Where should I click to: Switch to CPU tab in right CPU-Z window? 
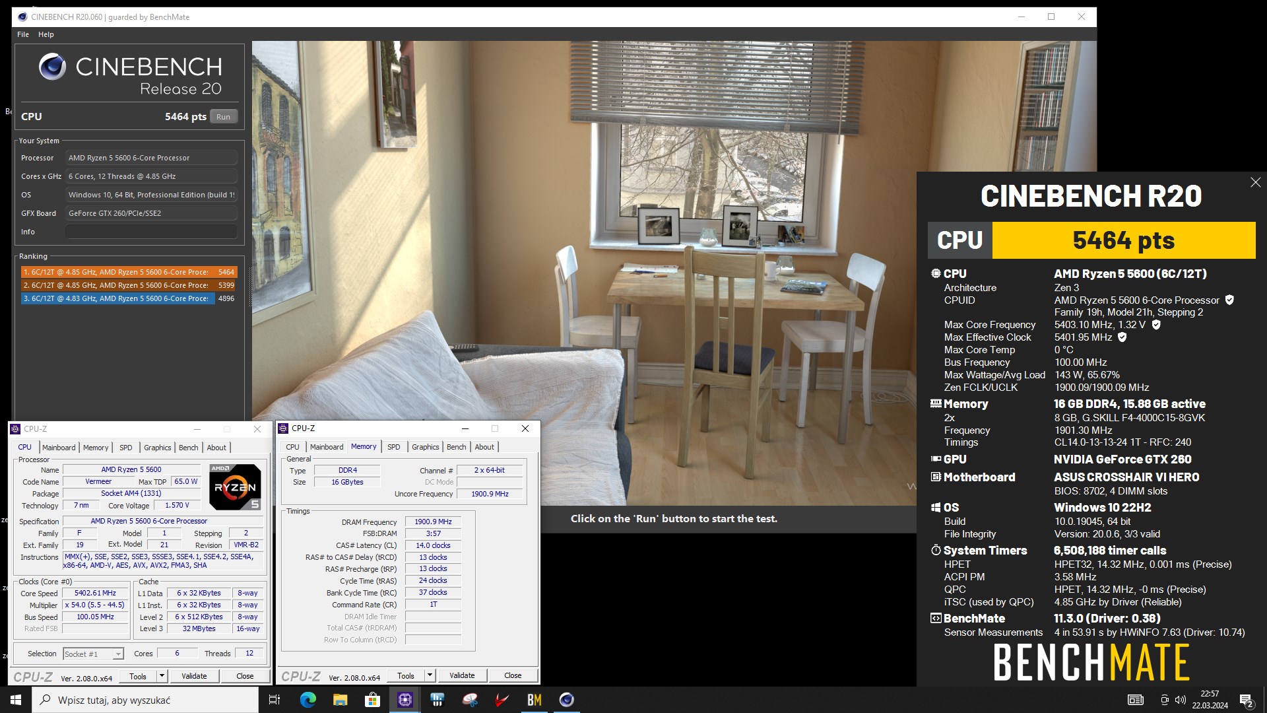[293, 447]
